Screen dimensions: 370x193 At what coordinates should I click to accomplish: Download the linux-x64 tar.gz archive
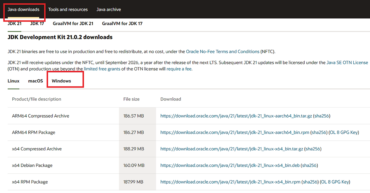point(232,149)
